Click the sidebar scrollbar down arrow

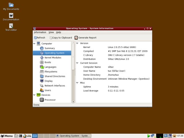[x=73, y=101]
